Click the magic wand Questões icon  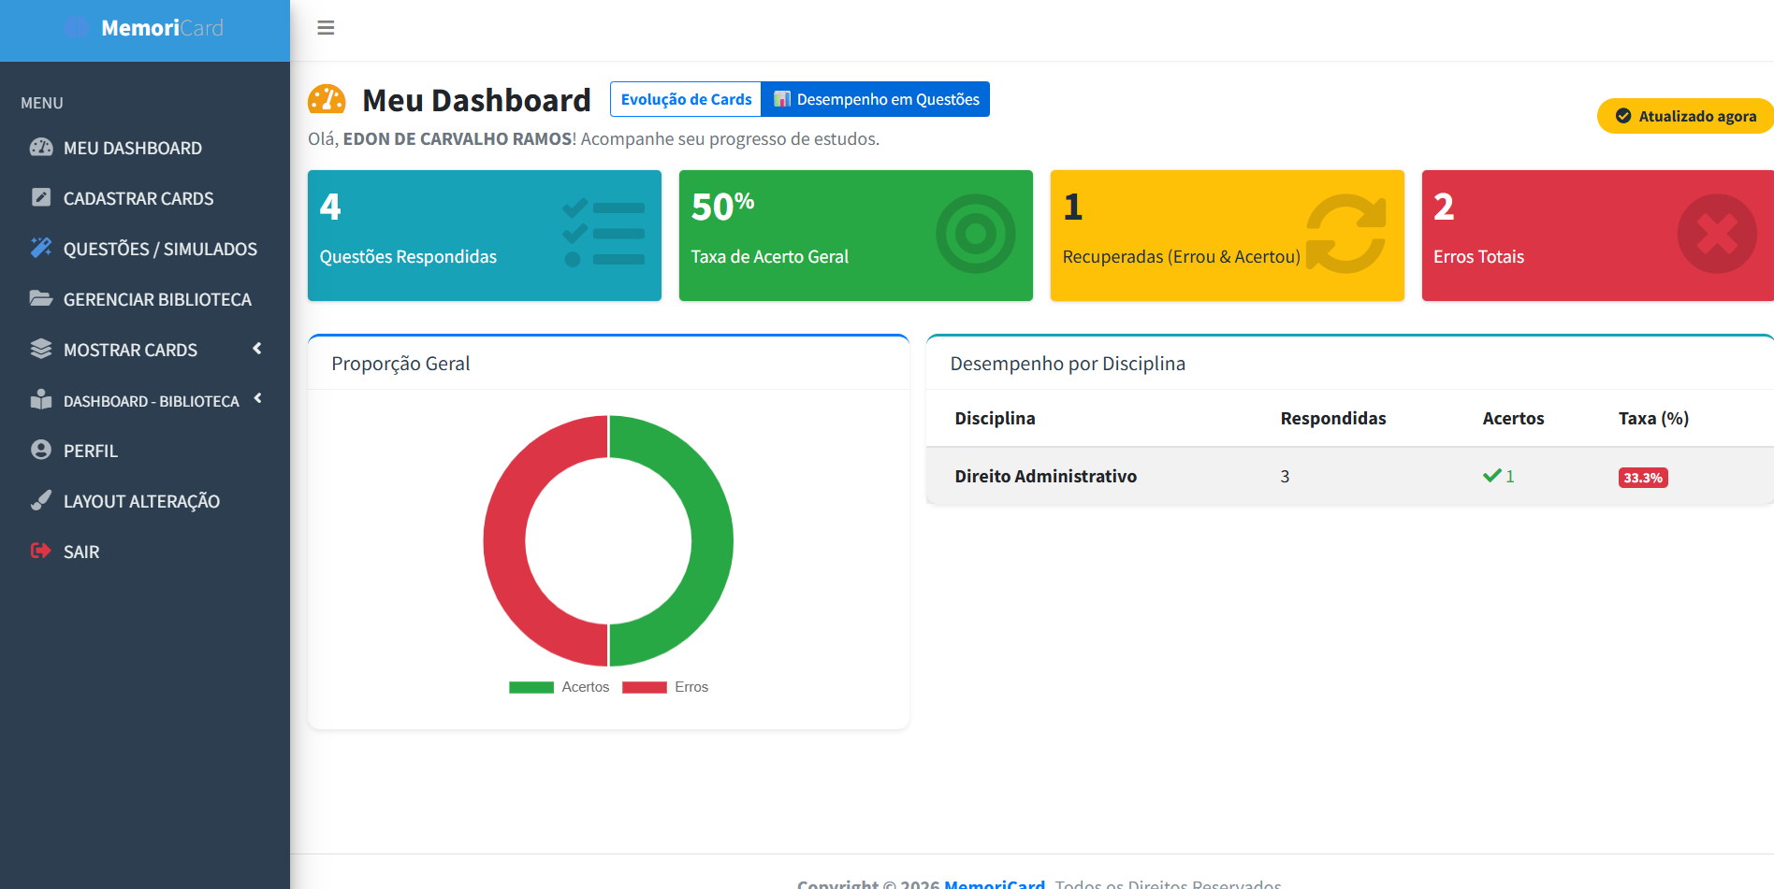point(41,248)
